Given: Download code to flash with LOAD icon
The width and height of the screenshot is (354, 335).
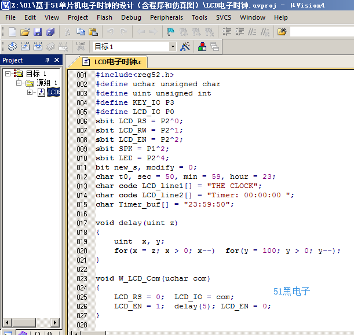Looking at the screenshot, I should pyautogui.click(x=81, y=47).
